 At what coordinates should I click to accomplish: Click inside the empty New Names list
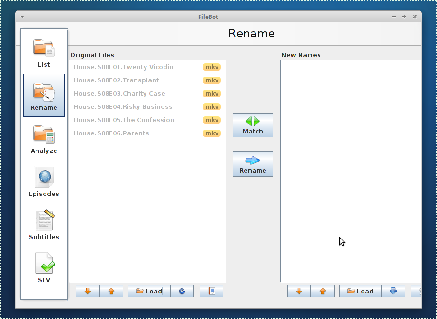pos(351,171)
